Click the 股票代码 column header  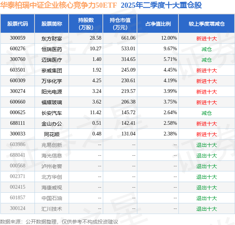(18, 23)
